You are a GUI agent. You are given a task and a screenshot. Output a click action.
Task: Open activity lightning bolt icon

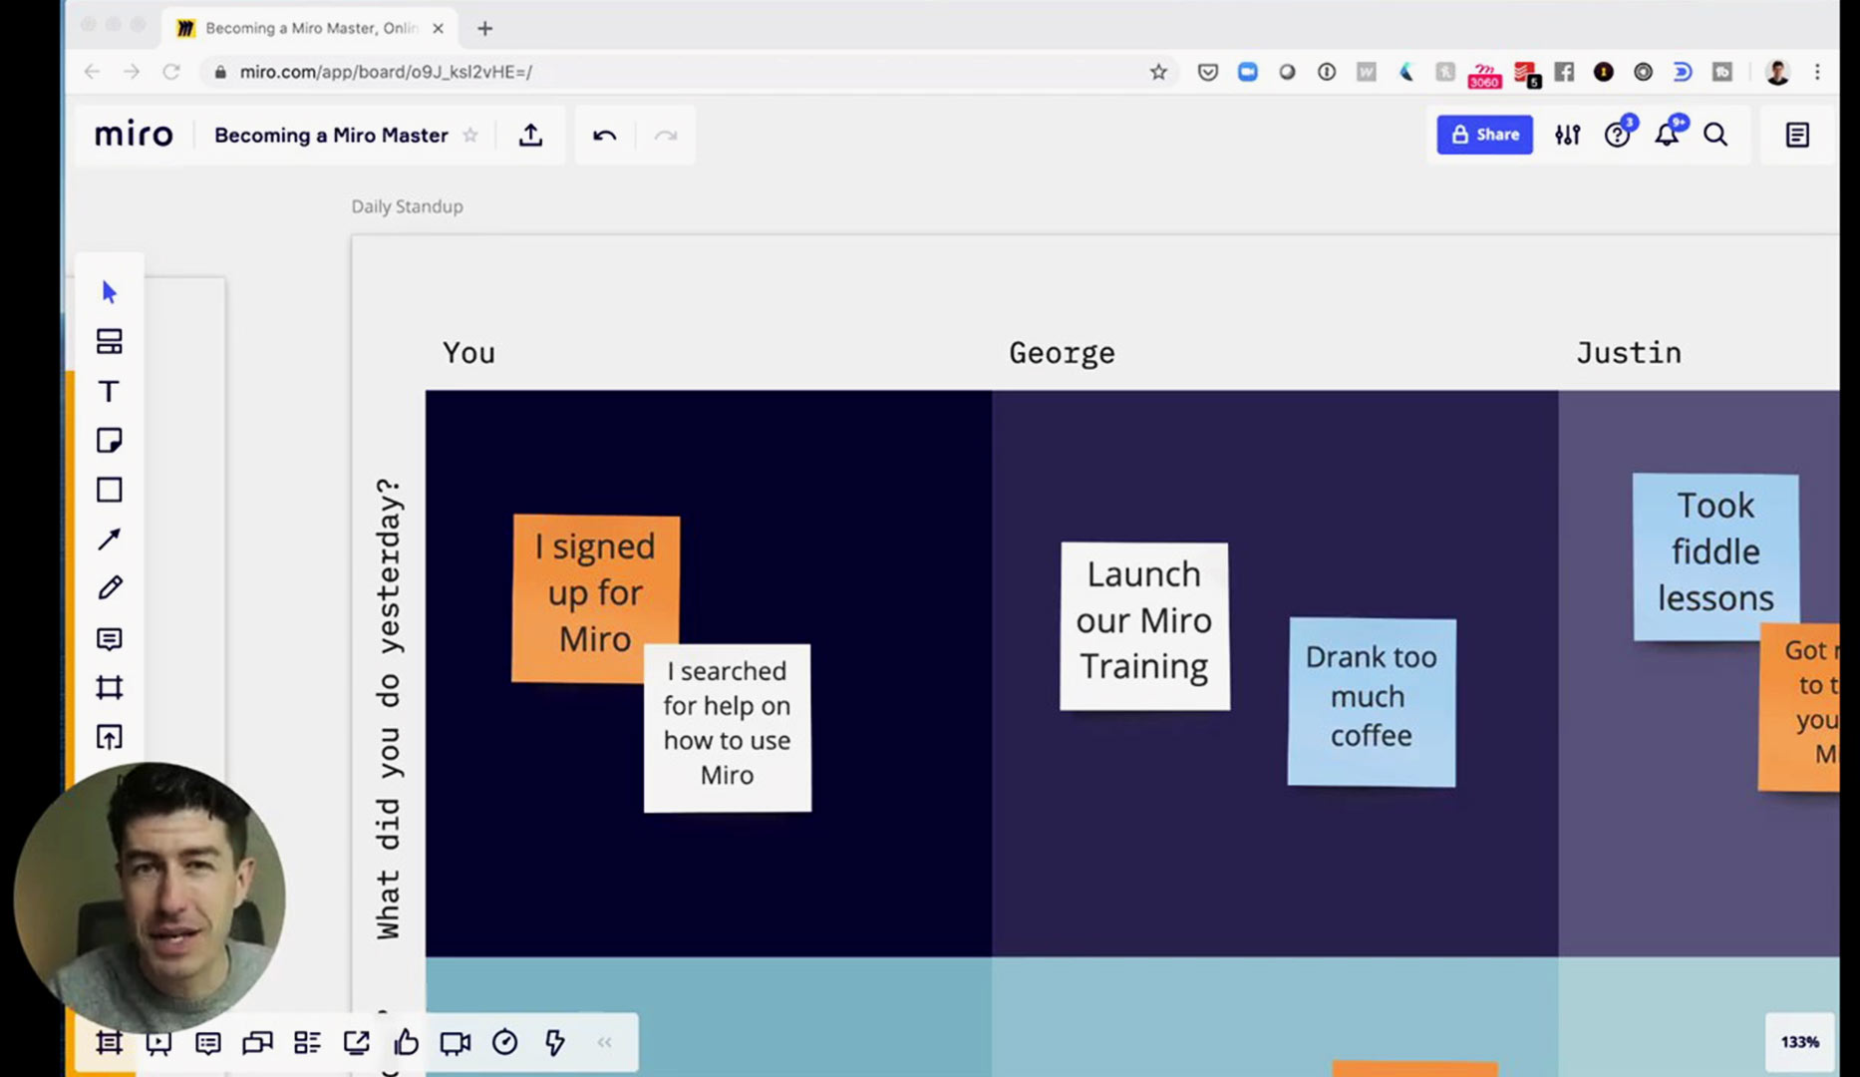(554, 1042)
